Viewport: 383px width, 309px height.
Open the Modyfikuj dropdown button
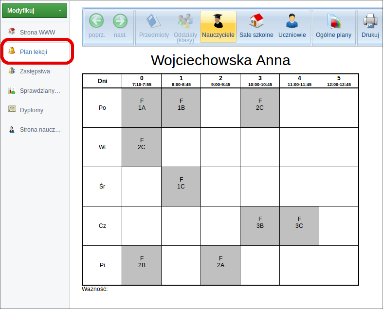(x=35, y=11)
